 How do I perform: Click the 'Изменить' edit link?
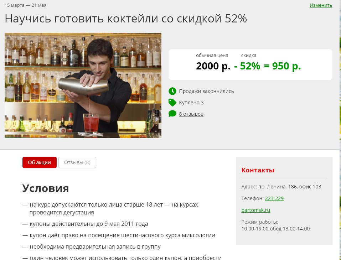tap(321, 5)
